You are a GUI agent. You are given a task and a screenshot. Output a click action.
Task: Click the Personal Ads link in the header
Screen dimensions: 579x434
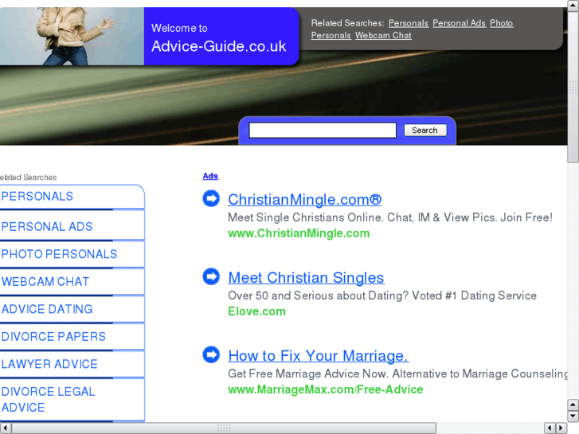459,23
